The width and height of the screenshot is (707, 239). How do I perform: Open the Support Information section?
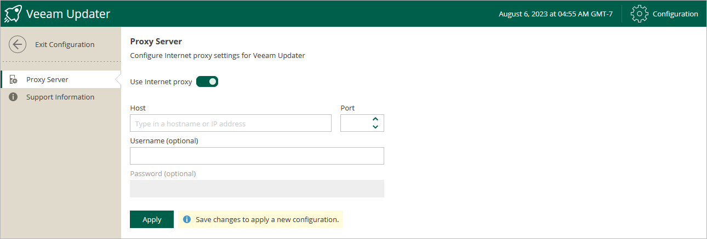coord(60,97)
